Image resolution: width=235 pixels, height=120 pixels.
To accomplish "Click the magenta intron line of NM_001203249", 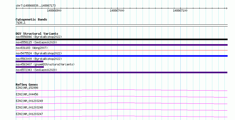I will (121, 103).
